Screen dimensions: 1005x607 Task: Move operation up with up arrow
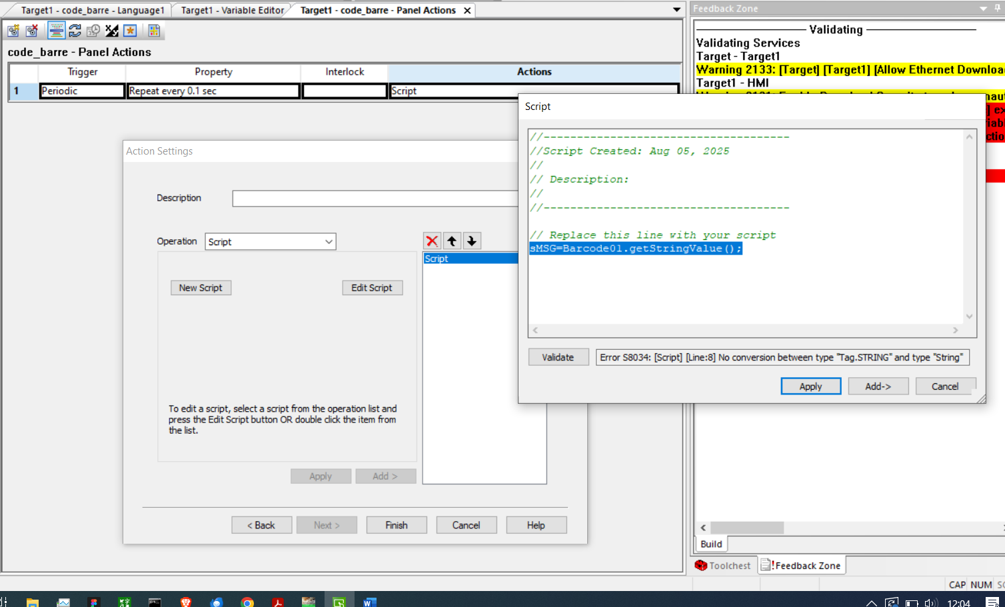(452, 241)
